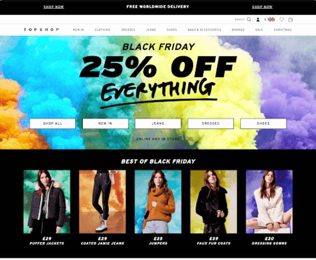Go to the Topshop logo homepage
This screenshot has height=260, width=316.
pyautogui.click(x=41, y=30)
